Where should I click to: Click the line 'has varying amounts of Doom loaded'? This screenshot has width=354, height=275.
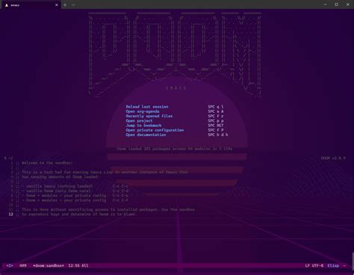(60, 177)
